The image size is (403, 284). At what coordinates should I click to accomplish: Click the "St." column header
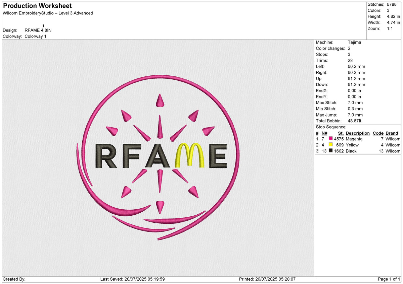[341, 133]
